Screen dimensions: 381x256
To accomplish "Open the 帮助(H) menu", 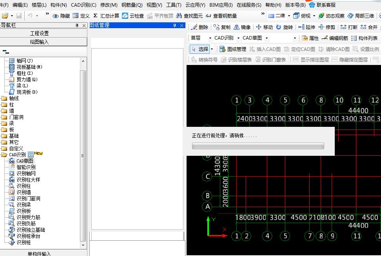I will [x=273, y=5].
